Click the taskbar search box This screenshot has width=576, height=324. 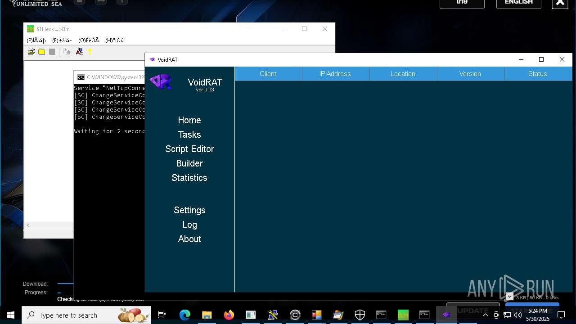tap(86, 315)
